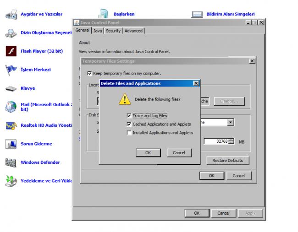Screen dimensions: 298x232
Task: Expand the compression level dropdown arrow
Action: [x=231, y=122]
